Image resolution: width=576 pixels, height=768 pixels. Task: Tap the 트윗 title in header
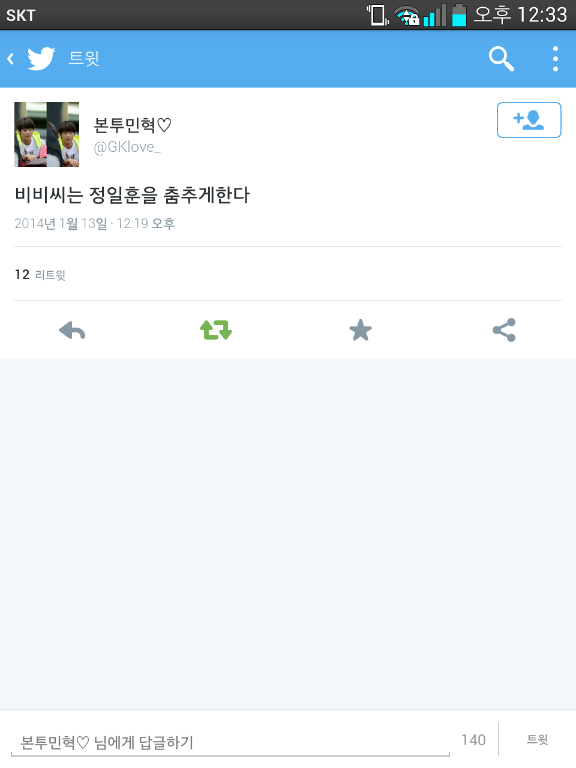pyautogui.click(x=84, y=58)
